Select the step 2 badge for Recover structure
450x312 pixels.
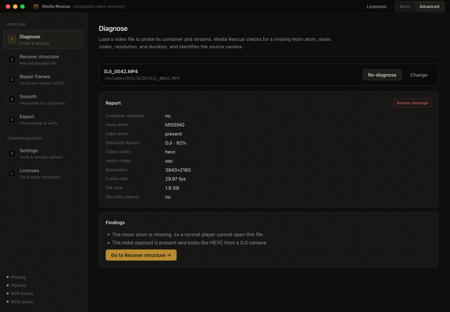pyautogui.click(x=12, y=59)
